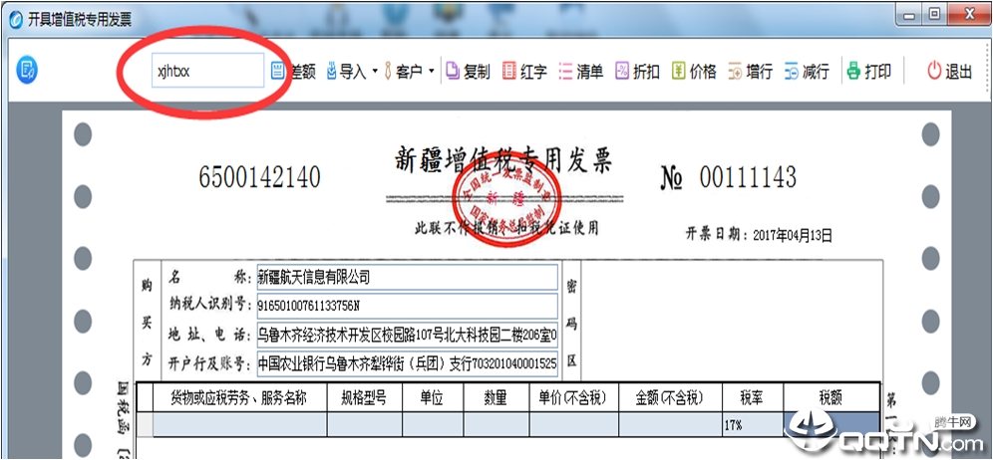Click the 开户行及账号 field
The height and width of the screenshot is (460, 993).
(x=407, y=363)
